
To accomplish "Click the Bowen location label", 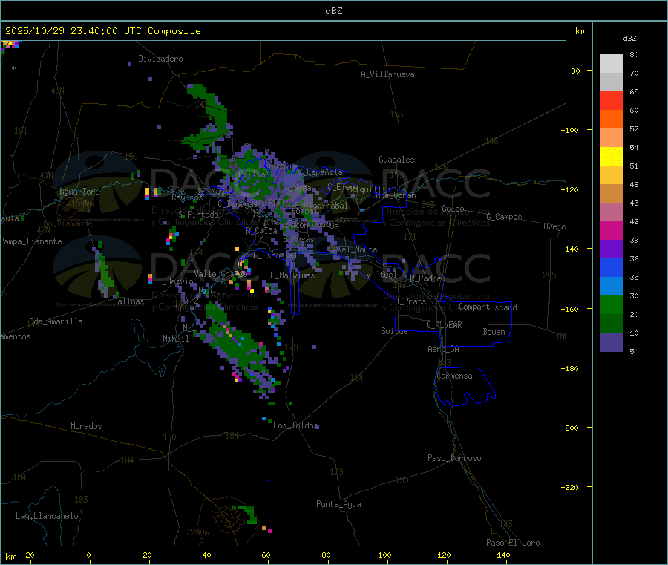I will coord(494,332).
